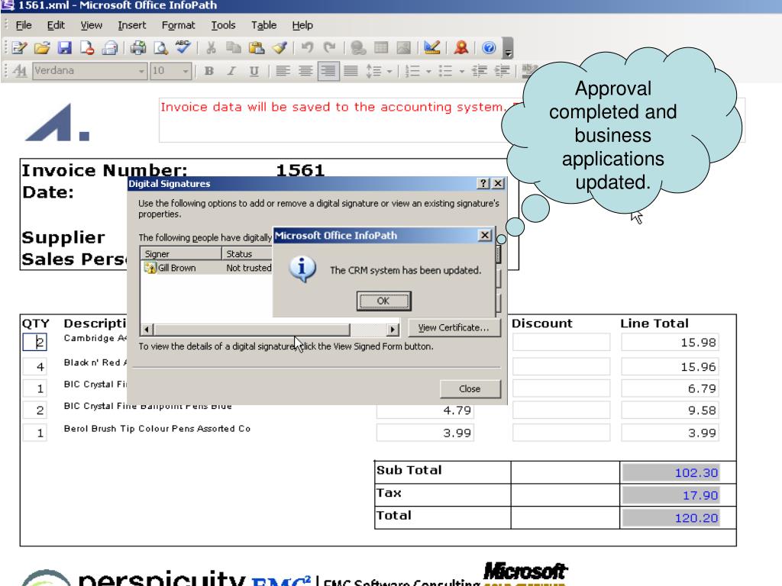Click the Line Spacing icon
The width and height of the screenshot is (782, 586).
click(373, 71)
